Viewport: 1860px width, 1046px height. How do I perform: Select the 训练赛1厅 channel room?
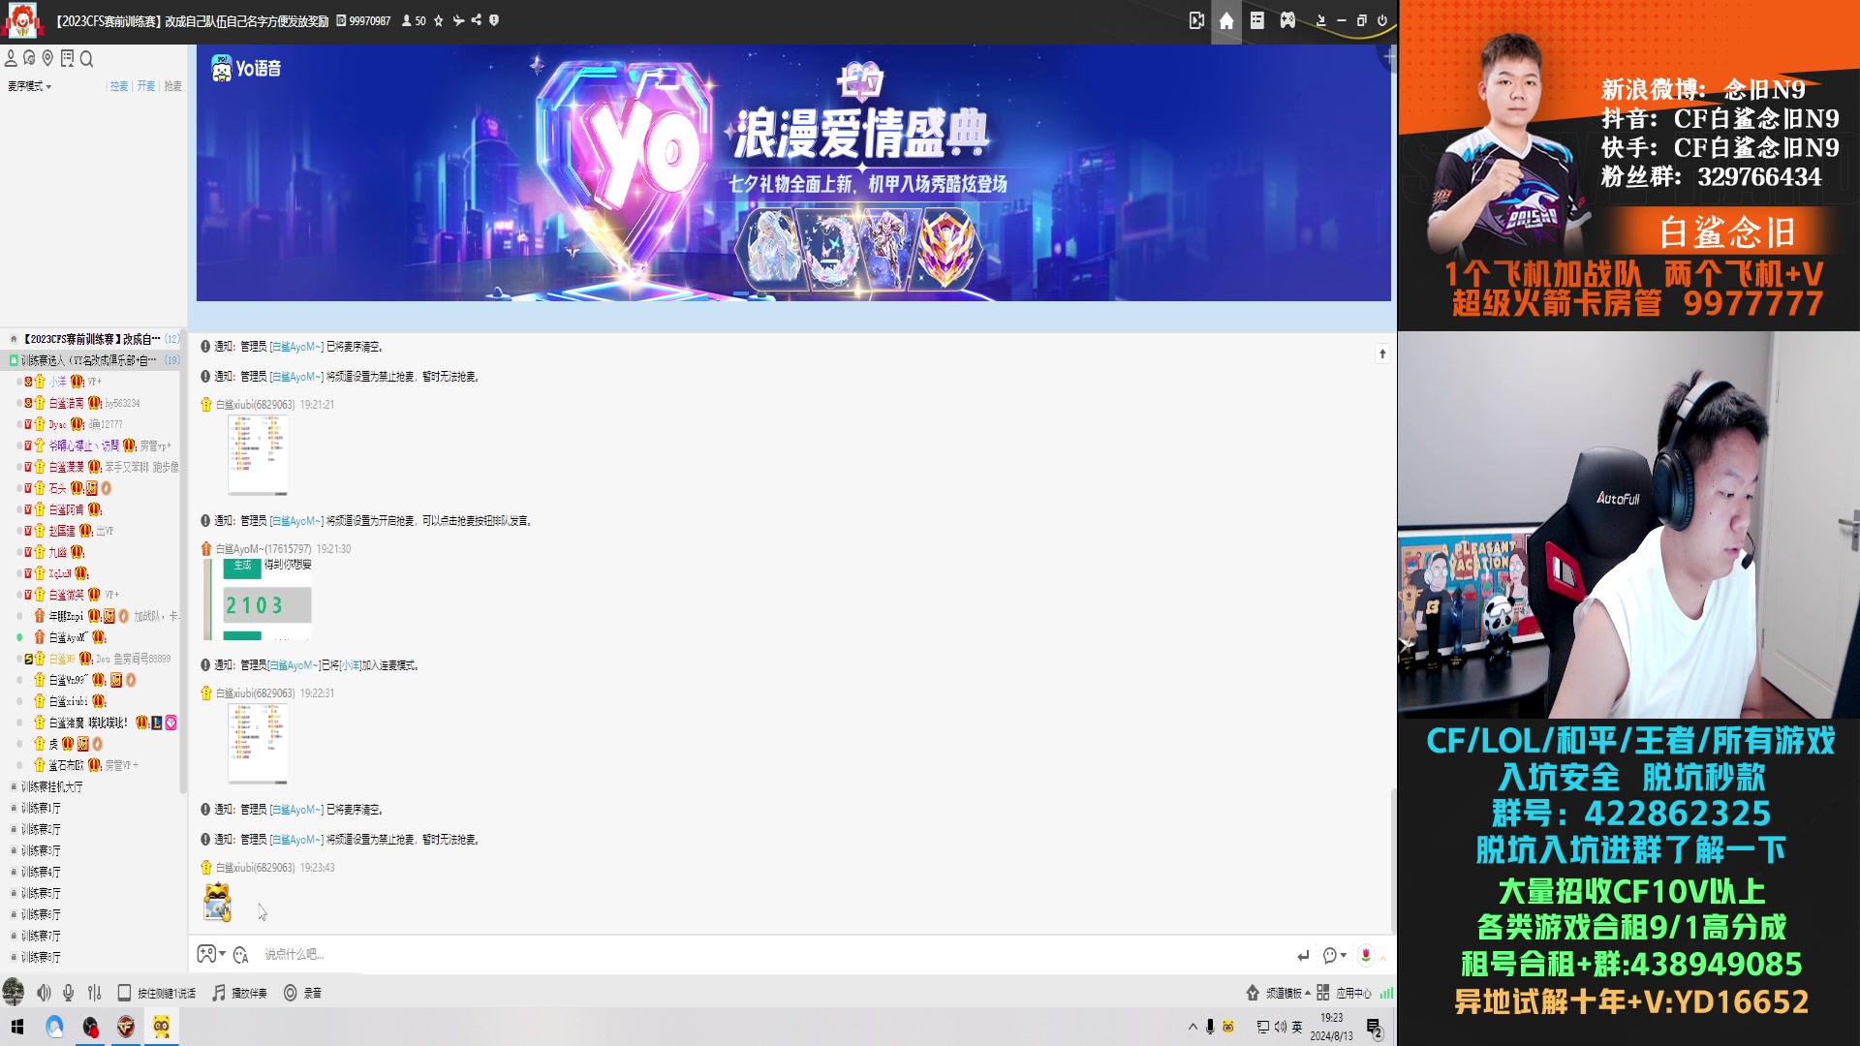coord(37,808)
